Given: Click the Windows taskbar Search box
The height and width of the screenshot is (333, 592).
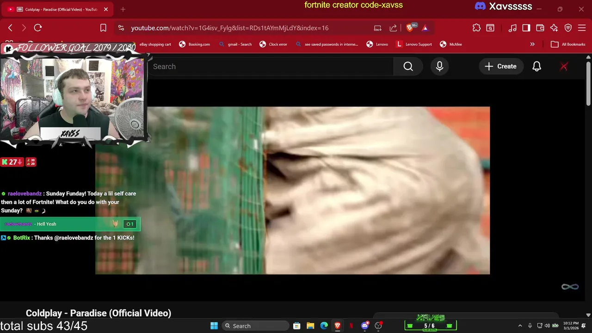Looking at the screenshot, I should (255, 326).
